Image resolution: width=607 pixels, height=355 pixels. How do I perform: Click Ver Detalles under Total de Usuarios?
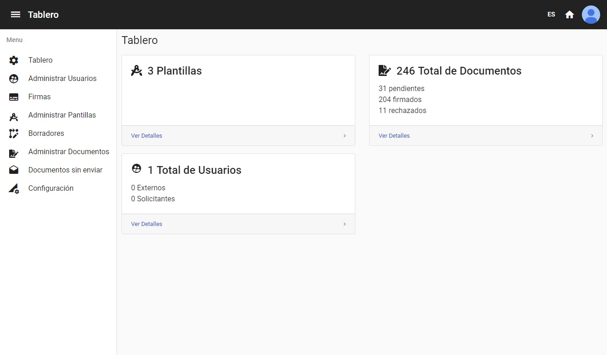pyautogui.click(x=147, y=224)
